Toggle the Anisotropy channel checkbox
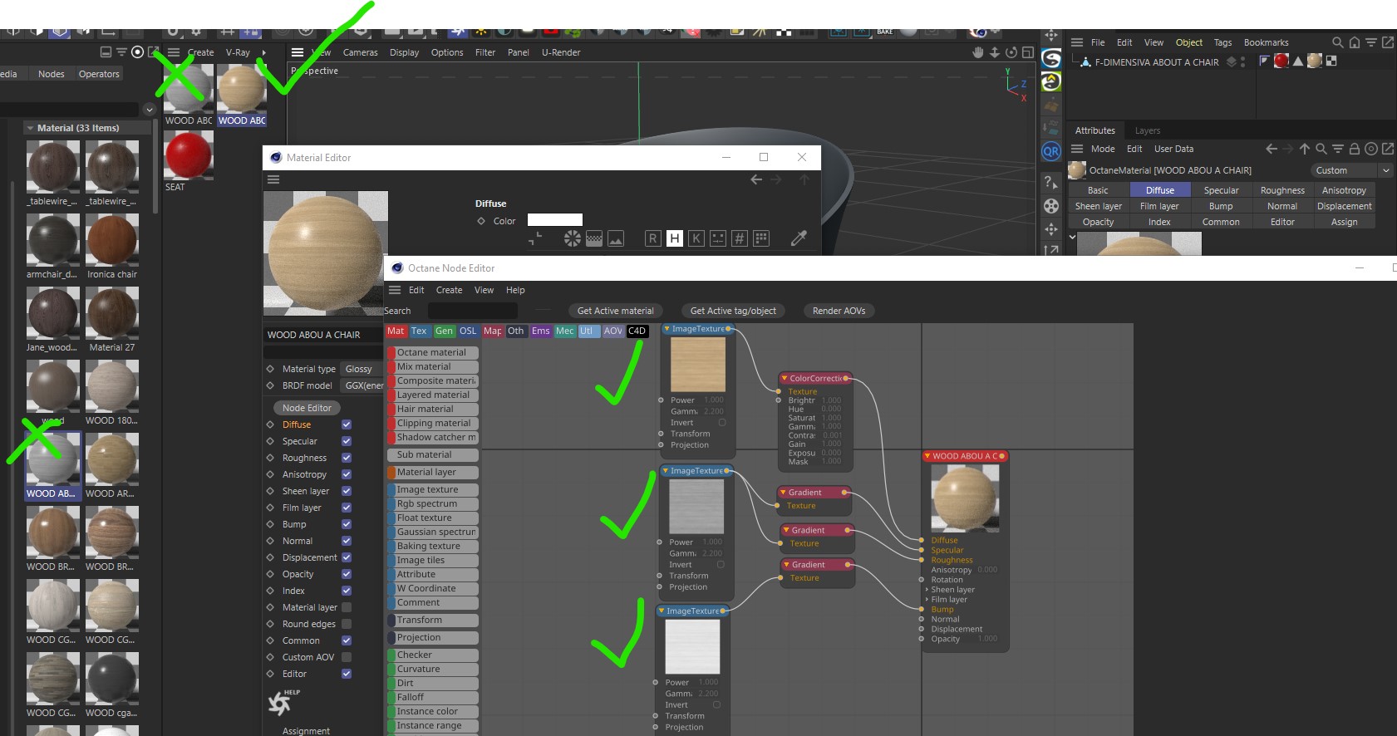The image size is (1397, 736). [x=347, y=474]
